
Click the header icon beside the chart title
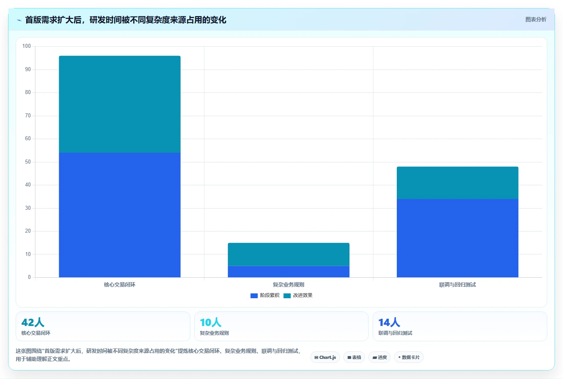point(19,20)
